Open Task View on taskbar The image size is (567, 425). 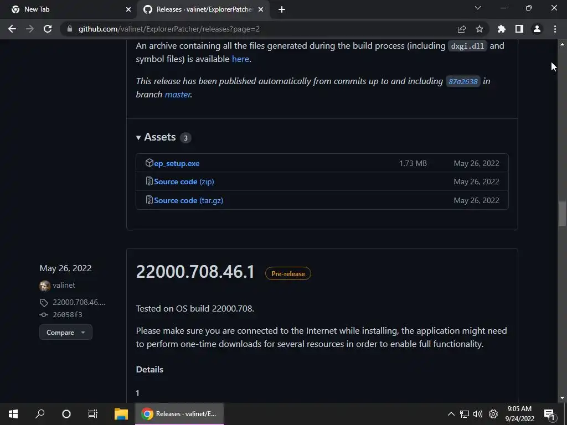[93, 414]
